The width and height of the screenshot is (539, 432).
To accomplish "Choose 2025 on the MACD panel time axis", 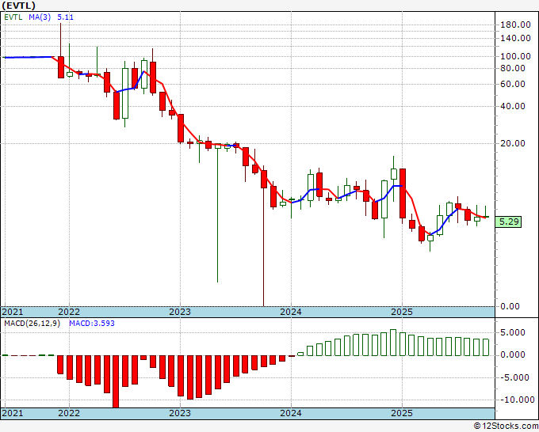I will (x=402, y=413).
